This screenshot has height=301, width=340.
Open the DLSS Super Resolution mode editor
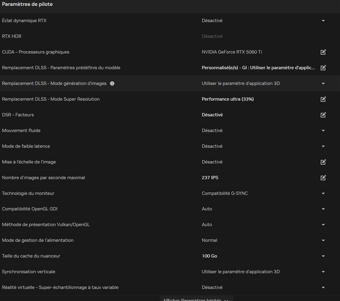[323, 99]
